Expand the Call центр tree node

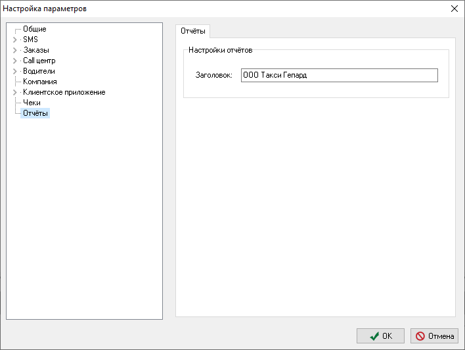tap(15, 61)
